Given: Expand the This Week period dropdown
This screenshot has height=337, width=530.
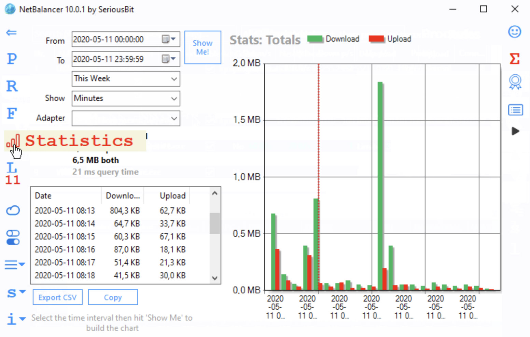Looking at the screenshot, I should [126, 79].
